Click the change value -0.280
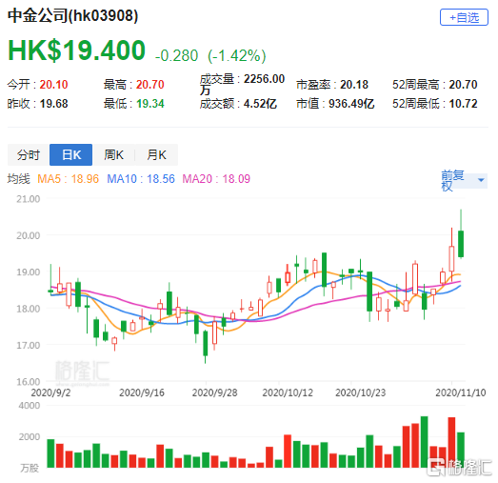This screenshot has width=498, height=483. click(x=176, y=55)
